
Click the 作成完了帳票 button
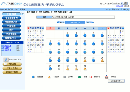coord(12,72)
